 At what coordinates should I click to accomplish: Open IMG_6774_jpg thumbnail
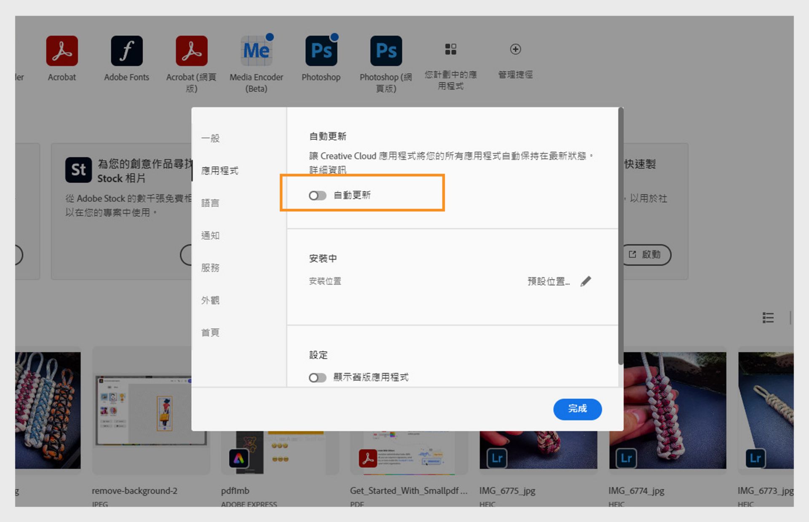667,410
